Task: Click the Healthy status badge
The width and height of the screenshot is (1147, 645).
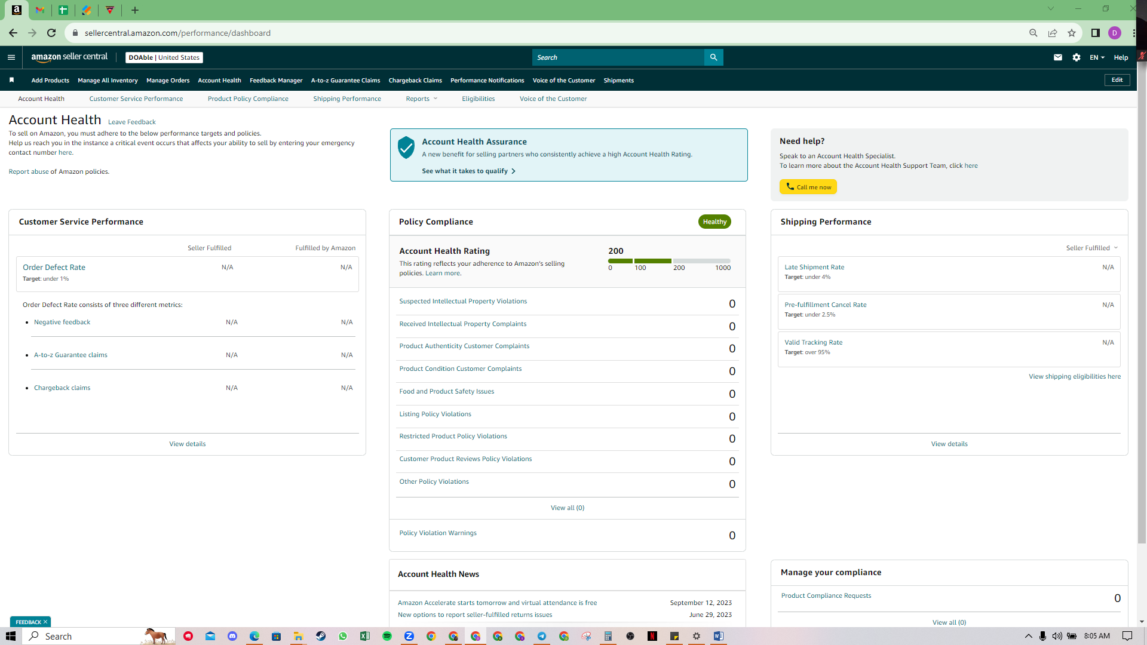Action: click(714, 222)
